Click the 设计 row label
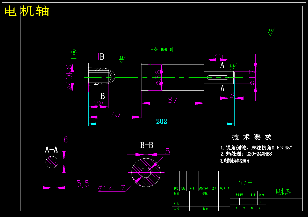The height and width of the screenshot is (217, 308). [177, 194]
